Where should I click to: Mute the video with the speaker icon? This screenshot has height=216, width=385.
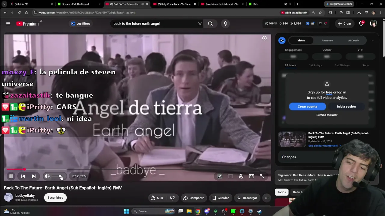tap(47, 176)
